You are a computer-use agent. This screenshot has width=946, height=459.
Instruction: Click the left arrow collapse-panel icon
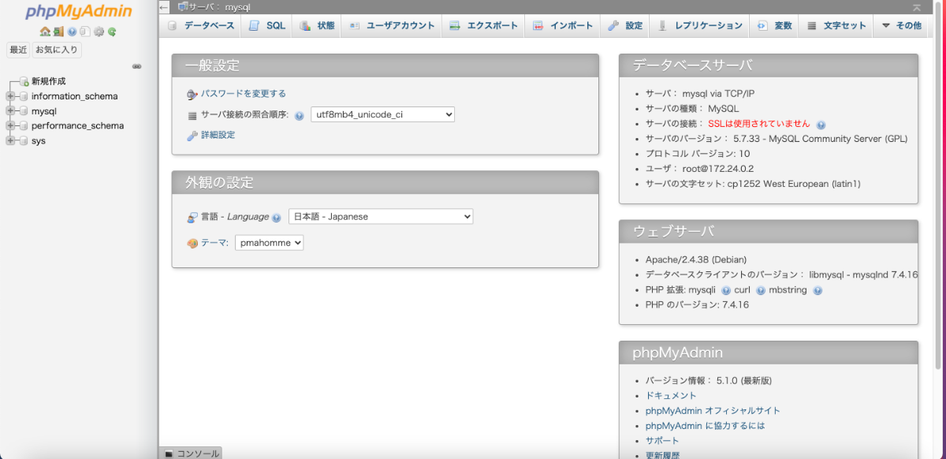coord(164,6)
